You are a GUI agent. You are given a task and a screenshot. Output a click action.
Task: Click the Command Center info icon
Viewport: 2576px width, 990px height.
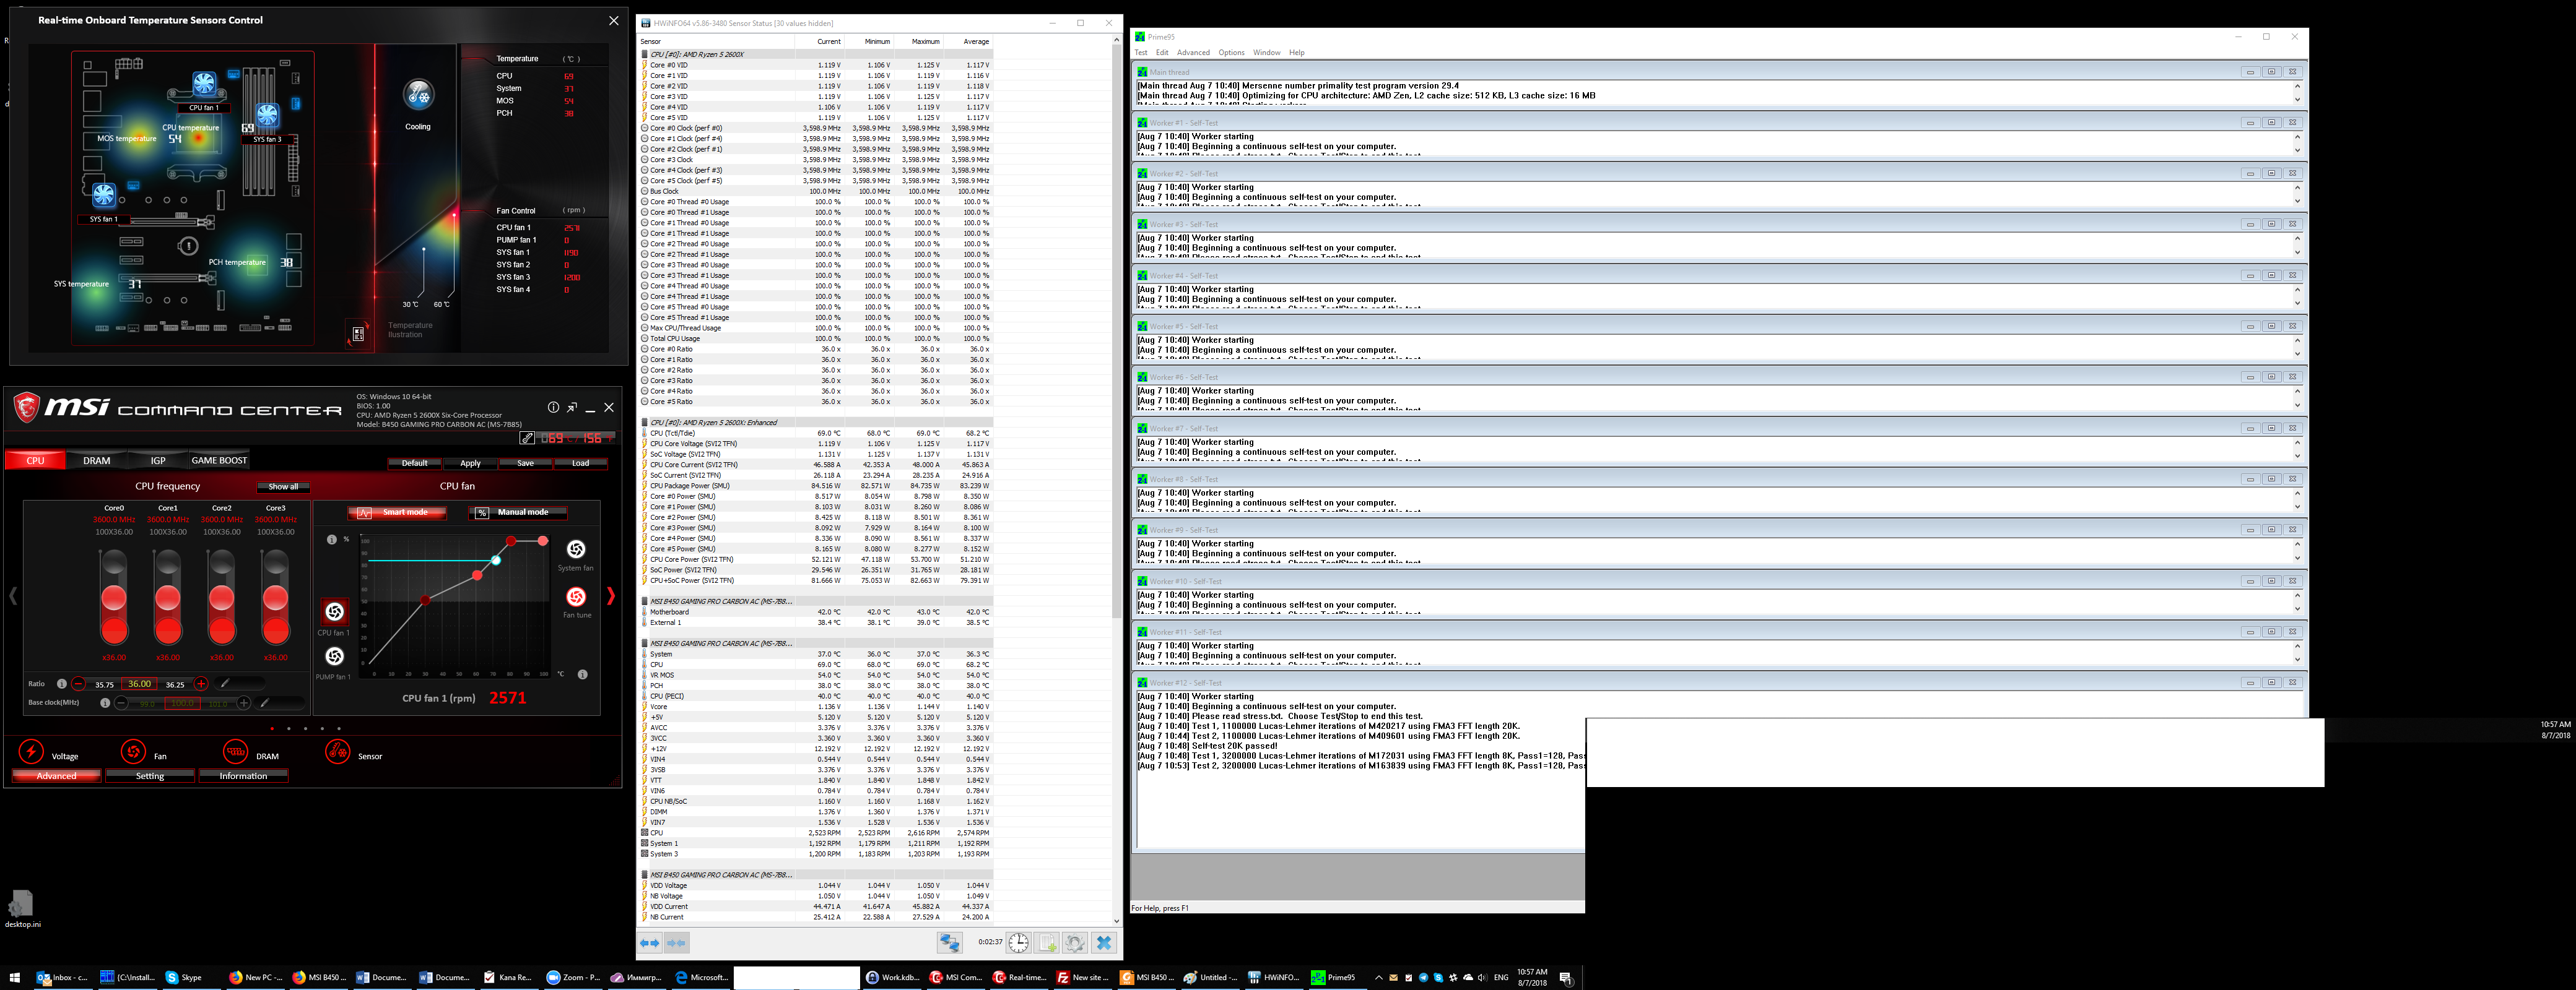point(553,408)
